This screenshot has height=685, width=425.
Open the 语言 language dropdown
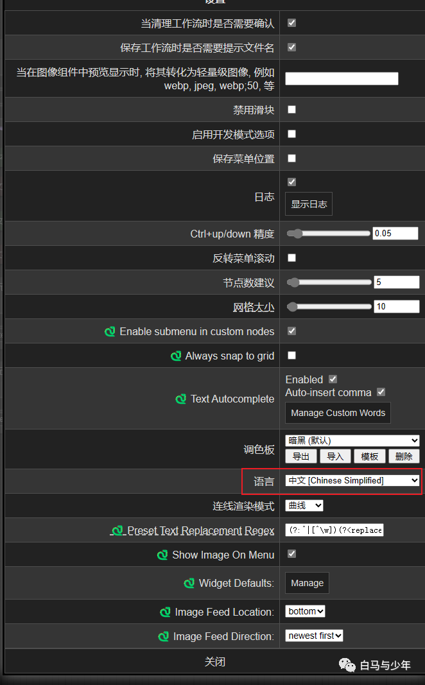tap(352, 481)
